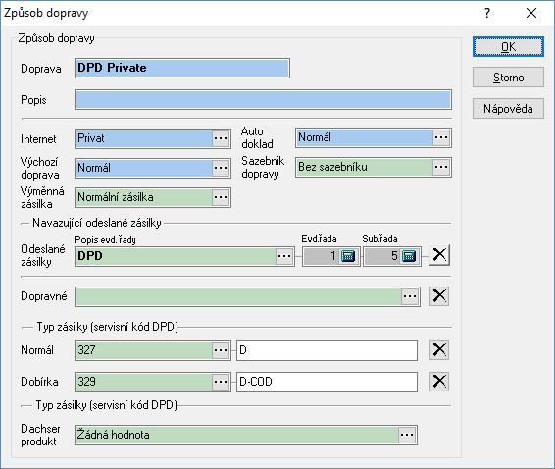555x469 pixels.
Task: Clear the Normál service code with X
Action: click(x=439, y=350)
